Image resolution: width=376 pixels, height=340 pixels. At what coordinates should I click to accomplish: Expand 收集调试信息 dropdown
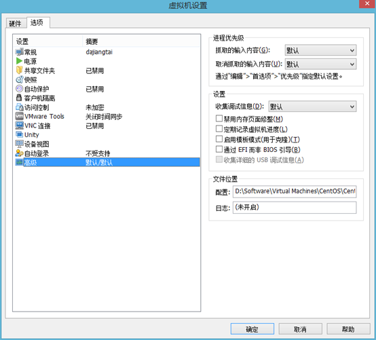[312, 107]
